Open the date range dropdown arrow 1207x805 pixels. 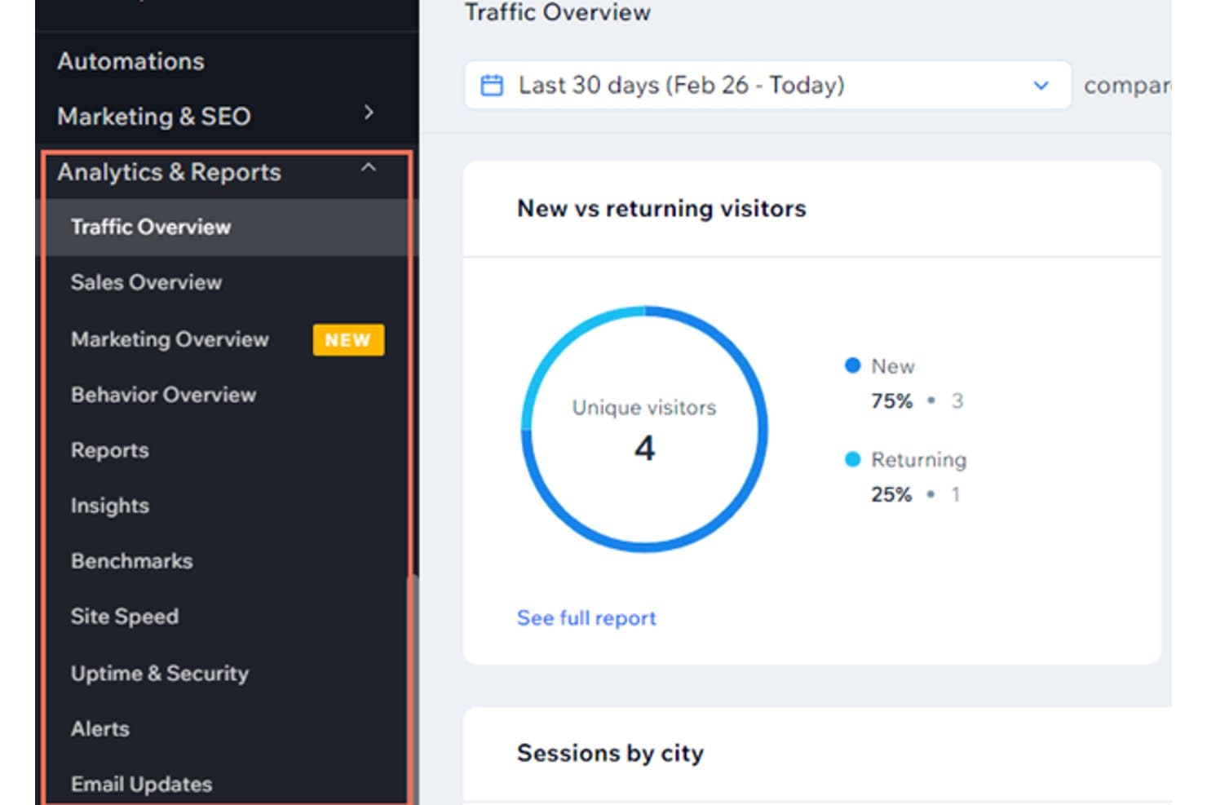tap(1041, 86)
